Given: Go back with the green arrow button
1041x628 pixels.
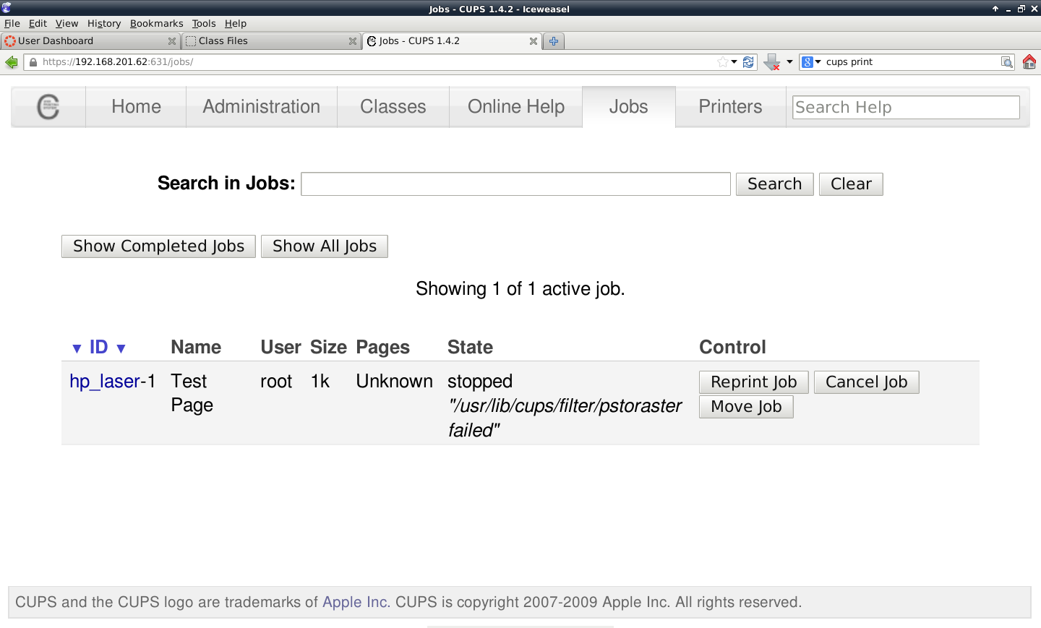Looking at the screenshot, I should click(x=11, y=62).
